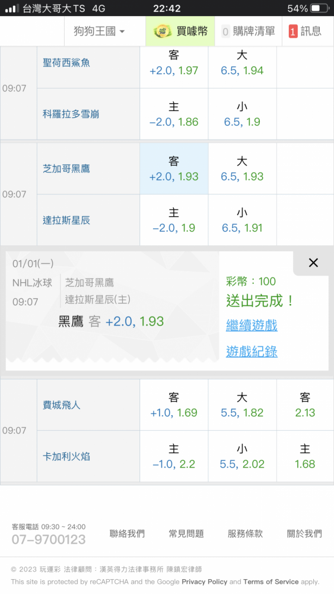334x594 pixels.
Task: Open the 買噱幣 tab
Action: [x=180, y=31]
